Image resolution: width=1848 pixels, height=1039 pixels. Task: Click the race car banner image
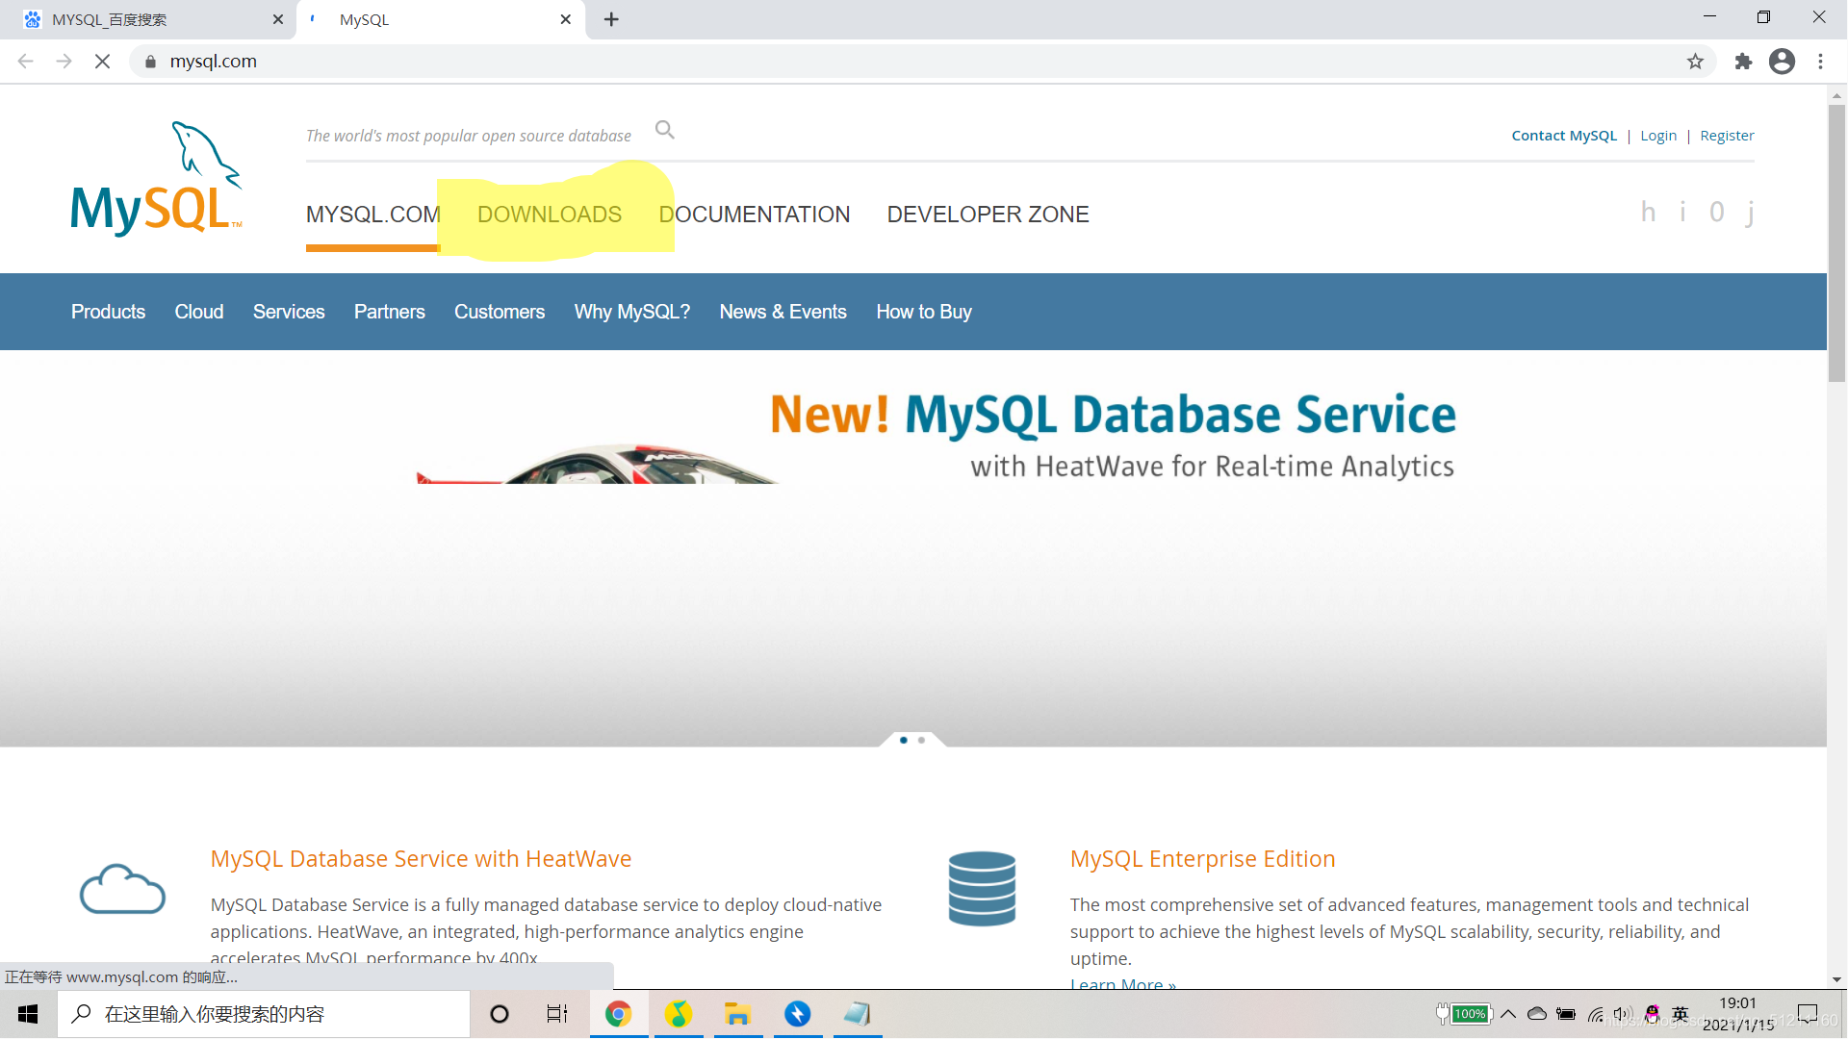597,464
